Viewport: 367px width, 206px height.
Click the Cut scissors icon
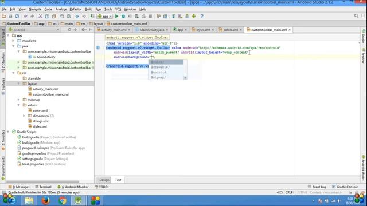[x=40, y=17]
